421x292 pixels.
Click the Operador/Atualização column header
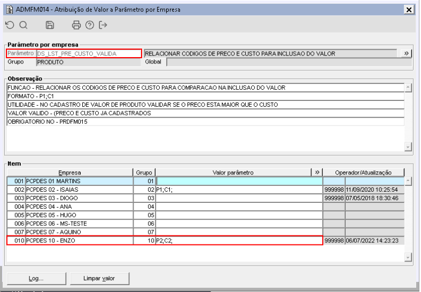point(363,172)
